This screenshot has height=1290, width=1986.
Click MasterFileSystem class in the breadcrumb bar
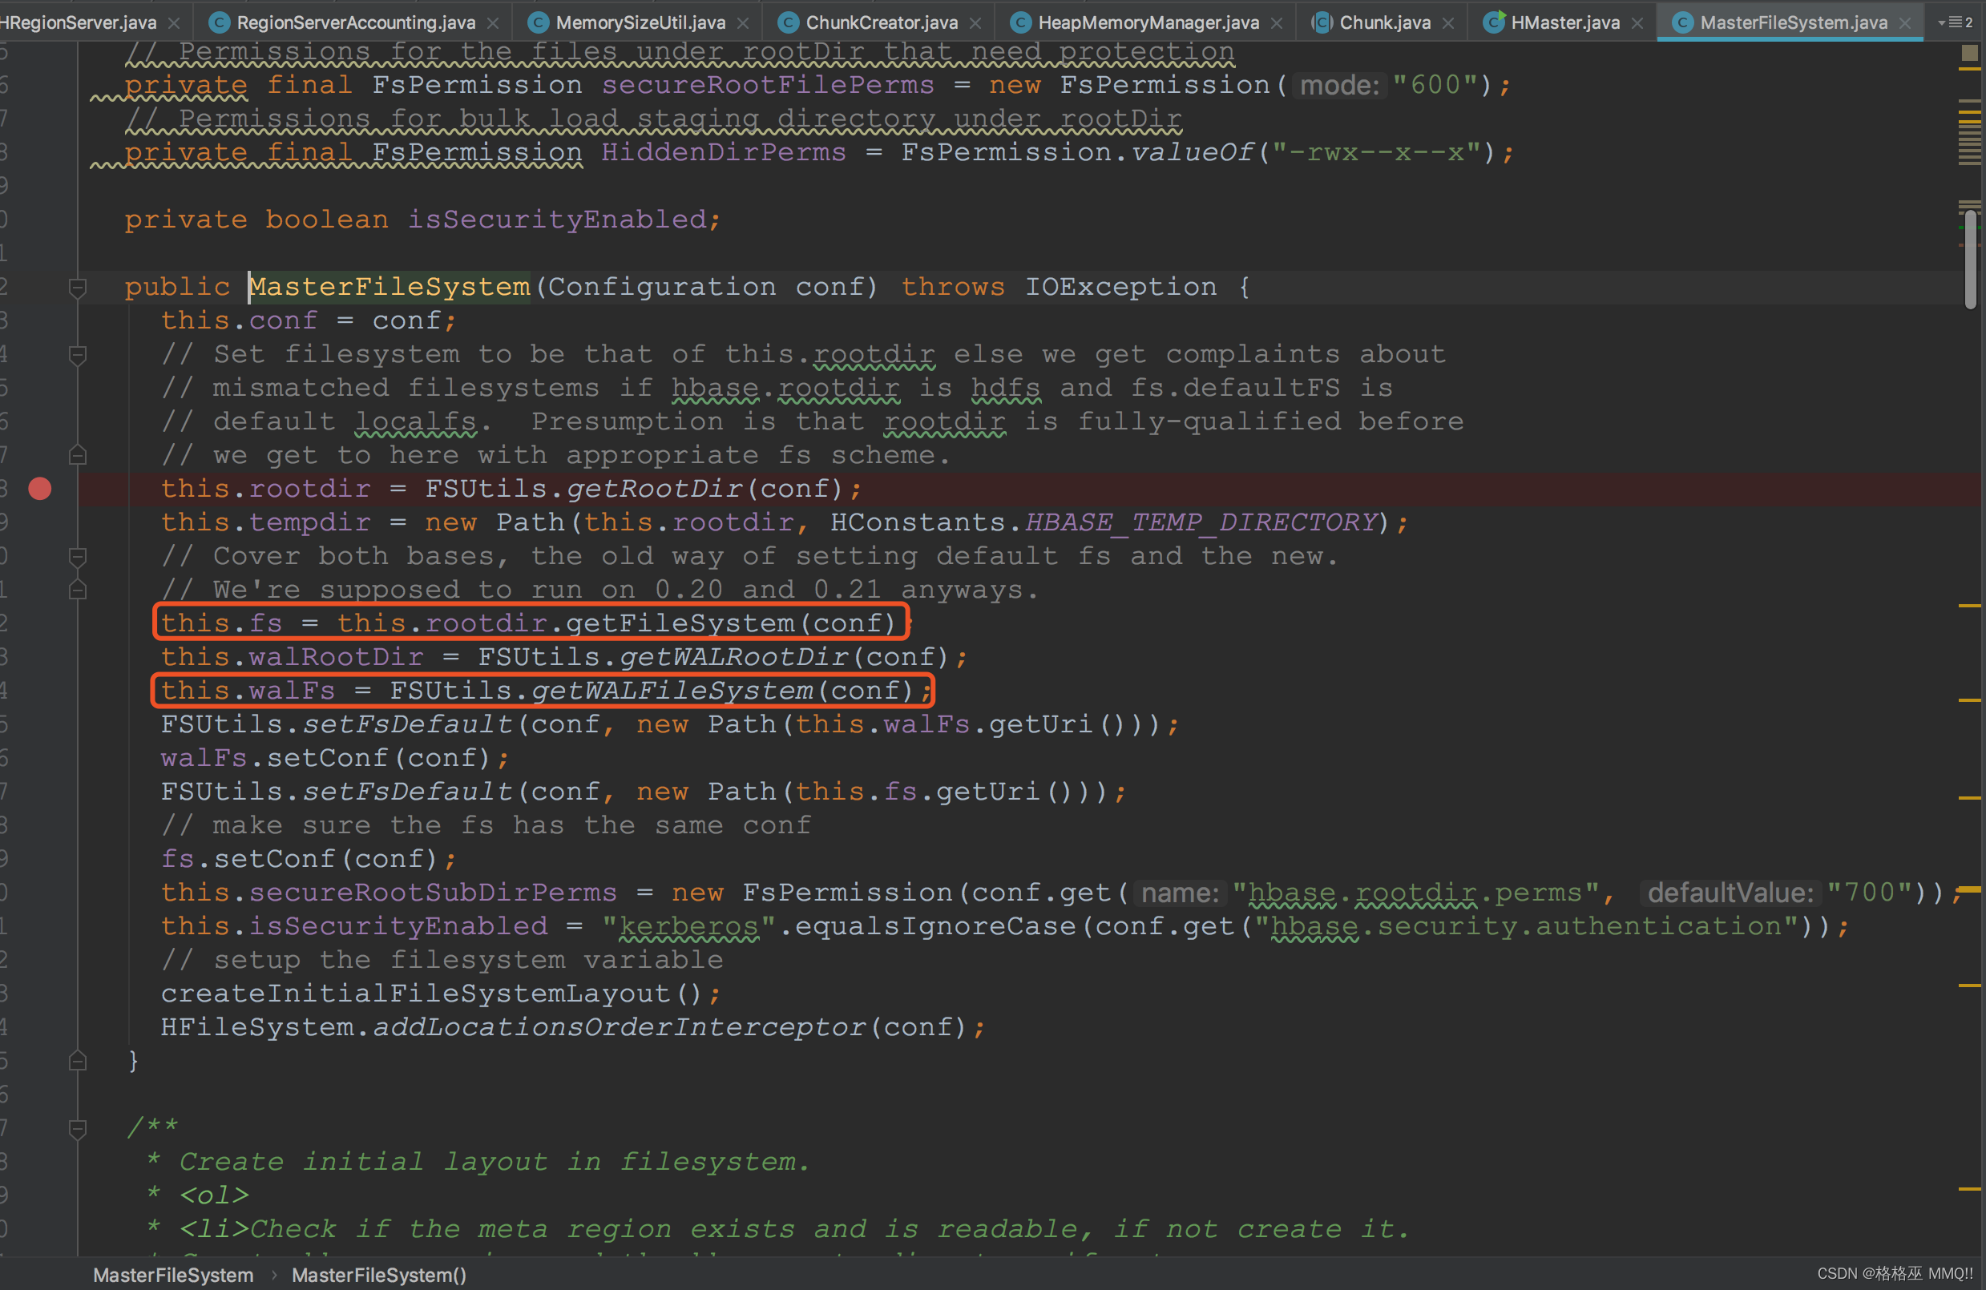click(173, 1274)
